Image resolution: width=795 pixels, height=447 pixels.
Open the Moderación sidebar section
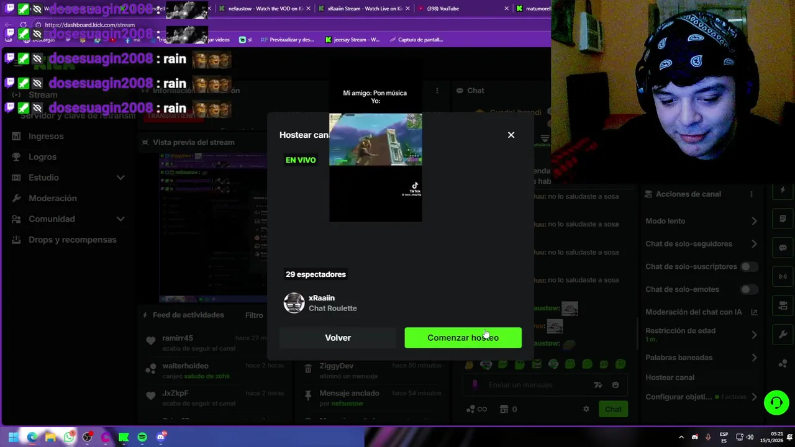pyautogui.click(x=53, y=198)
